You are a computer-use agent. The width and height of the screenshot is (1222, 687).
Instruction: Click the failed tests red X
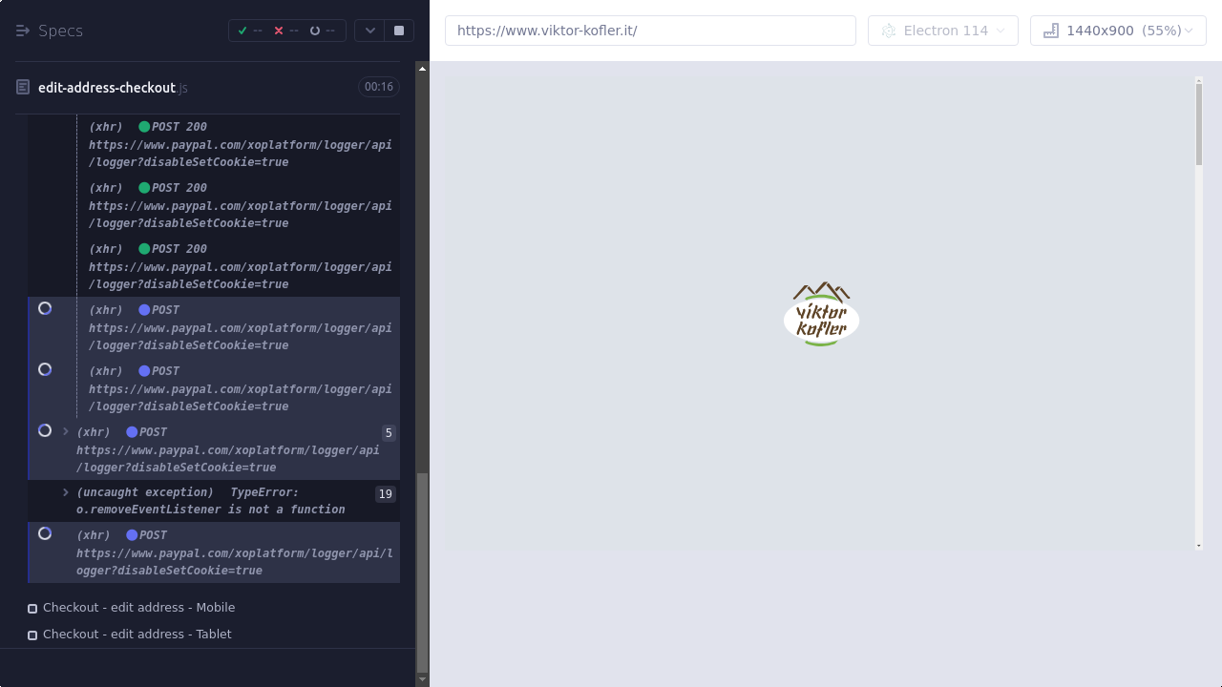[279, 31]
